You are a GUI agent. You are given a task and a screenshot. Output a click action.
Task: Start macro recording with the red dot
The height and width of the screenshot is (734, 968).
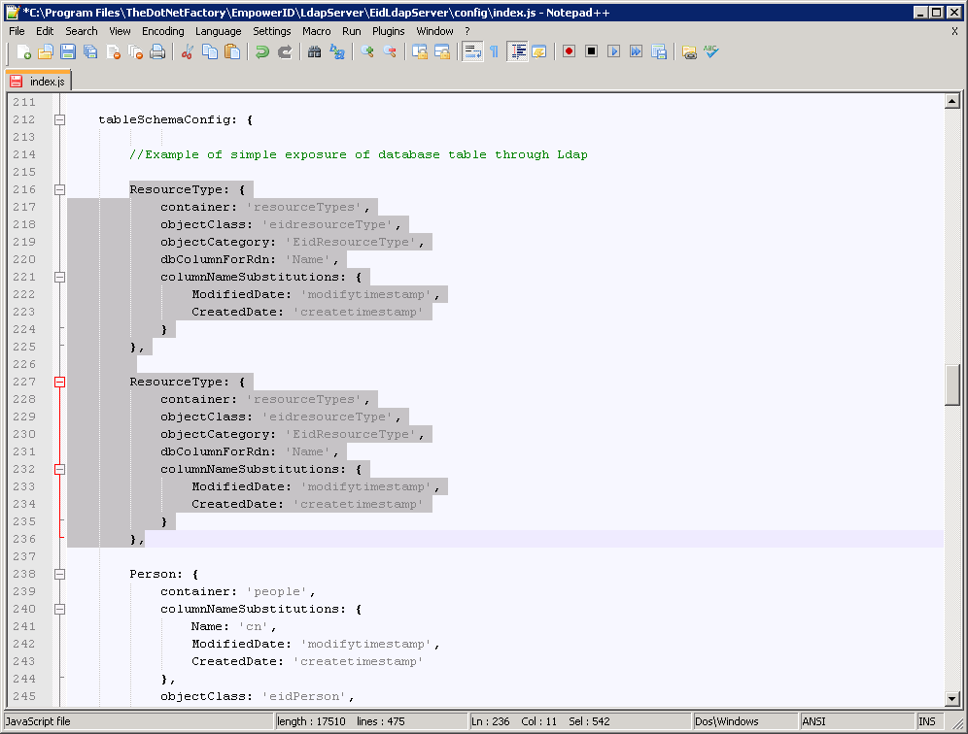click(x=570, y=51)
